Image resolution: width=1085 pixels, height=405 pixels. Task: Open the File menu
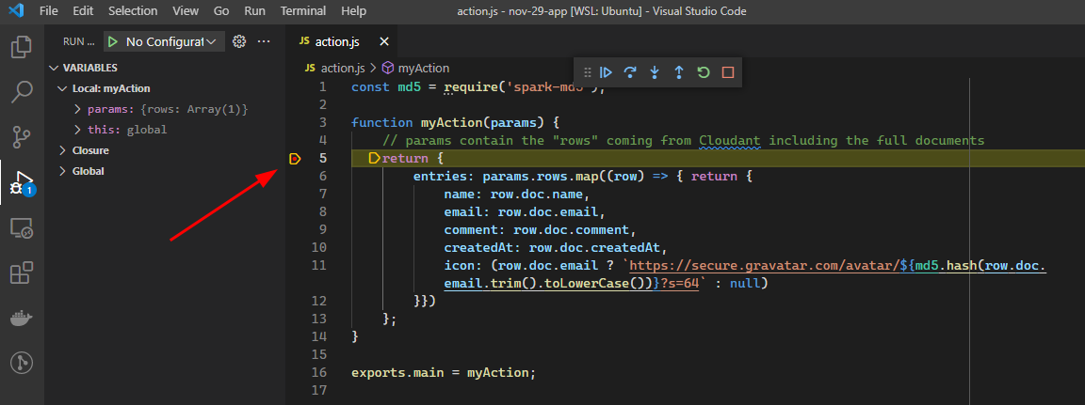[x=48, y=11]
